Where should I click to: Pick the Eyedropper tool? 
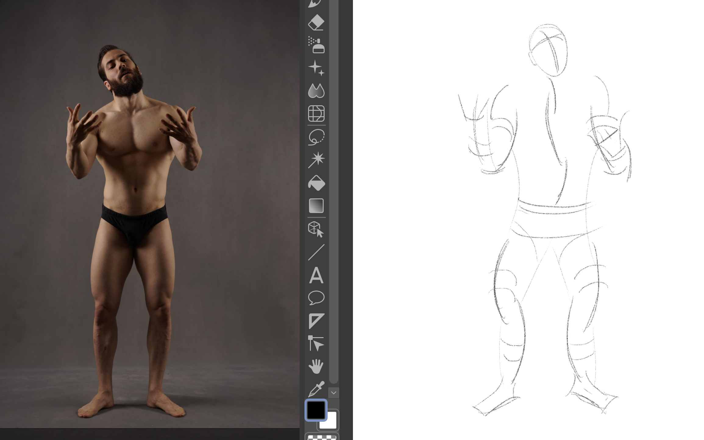pos(316,389)
